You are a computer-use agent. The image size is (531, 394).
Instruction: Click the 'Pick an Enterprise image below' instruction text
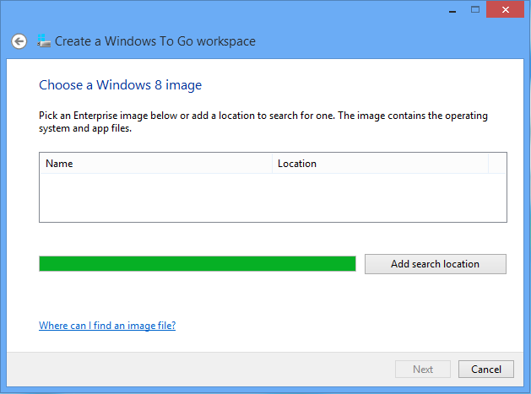pyautogui.click(x=263, y=121)
